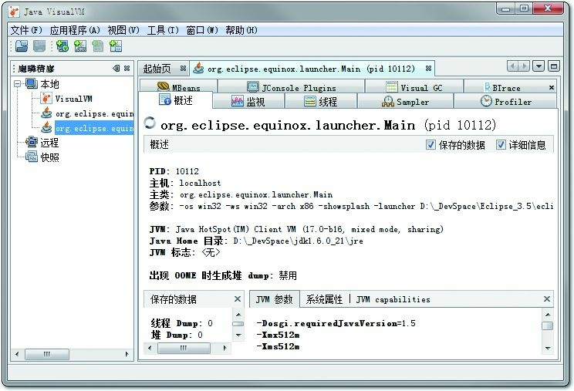
Task: Click the grayed fifth toolbar icon
Action: (98, 46)
